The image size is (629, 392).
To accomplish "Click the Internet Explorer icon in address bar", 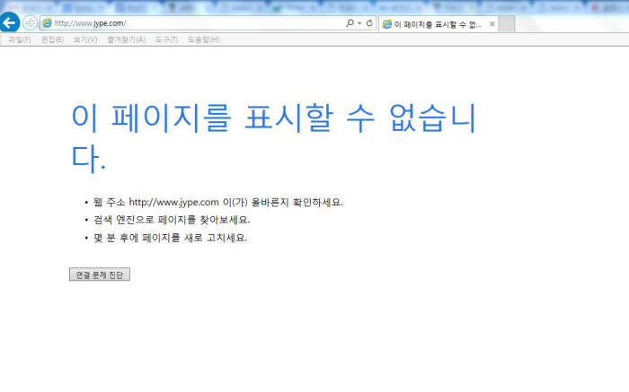I will tap(47, 23).
